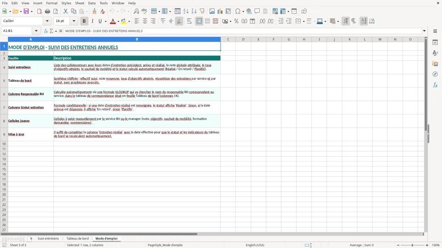Open the sidebar Styles panel icon

pyautogui.click(x=435, y=53)
